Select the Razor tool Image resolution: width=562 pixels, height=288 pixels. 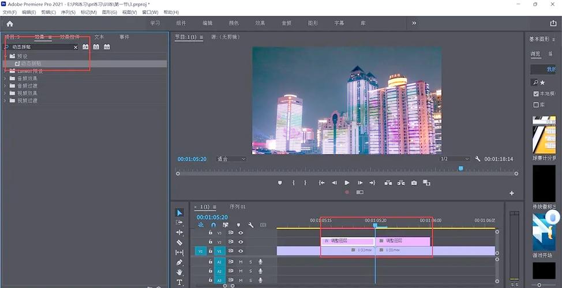pos(179,242)
